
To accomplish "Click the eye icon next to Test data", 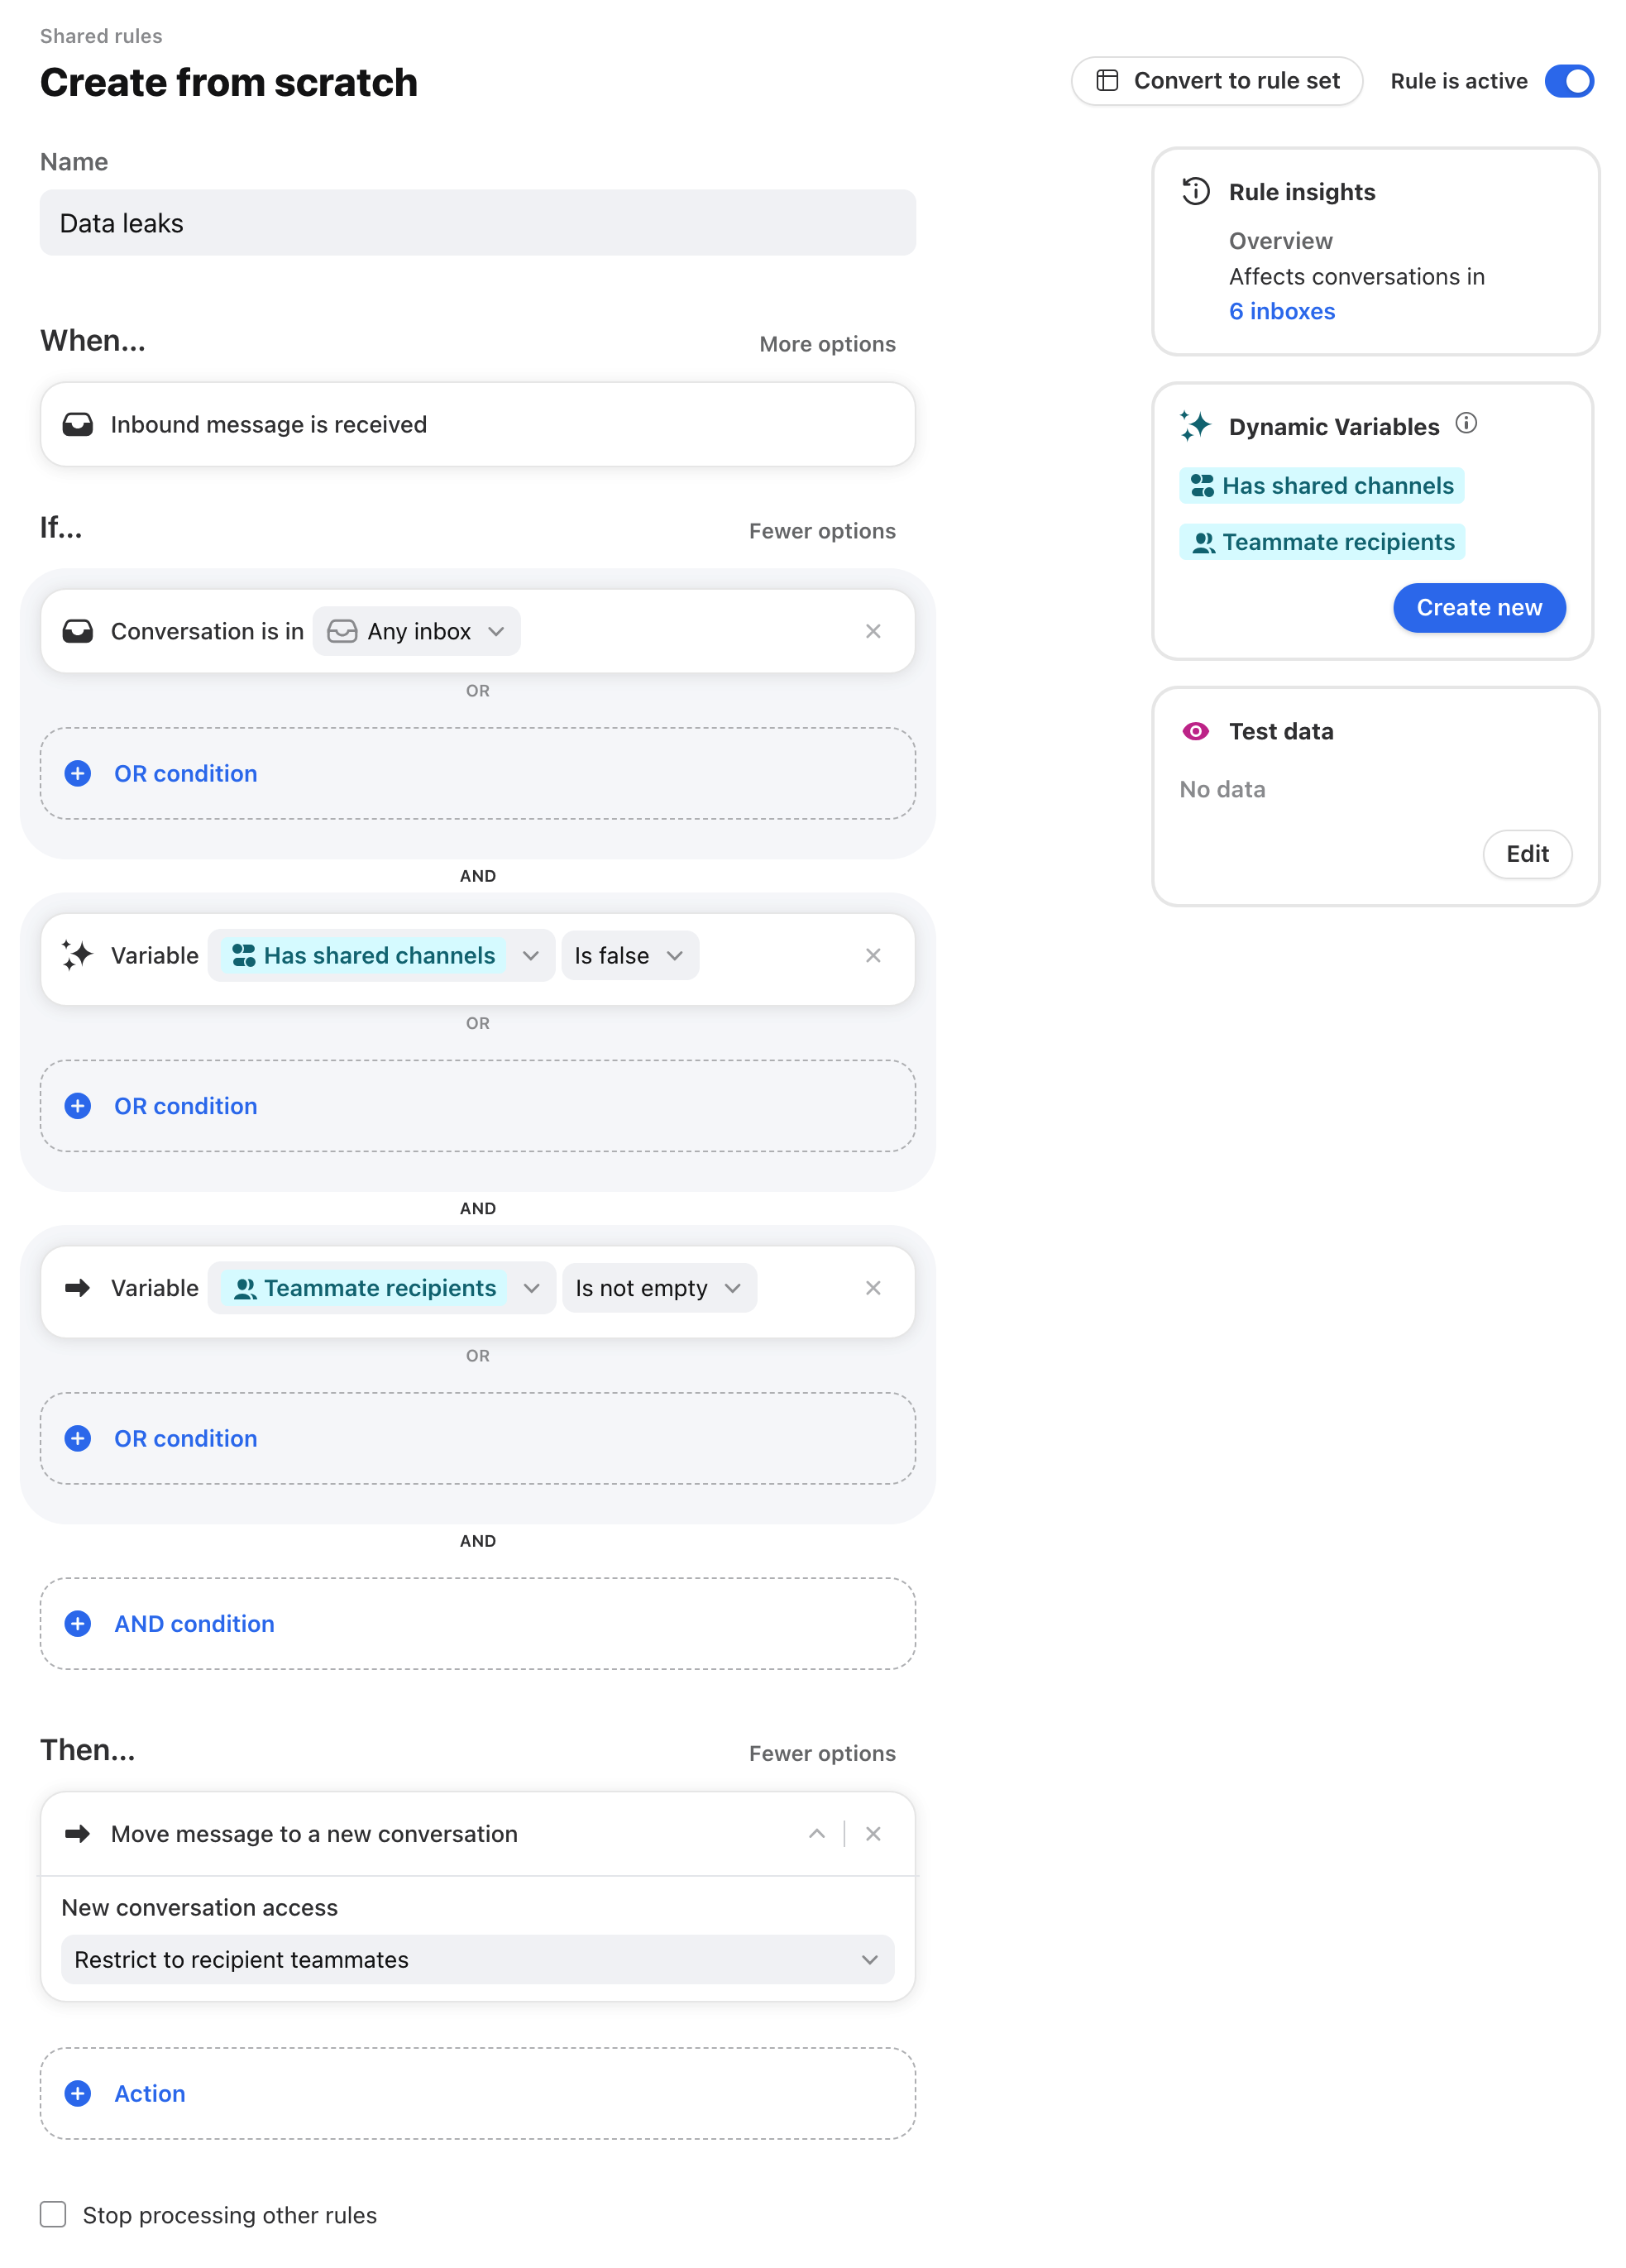I will [x=1194, y=731].
